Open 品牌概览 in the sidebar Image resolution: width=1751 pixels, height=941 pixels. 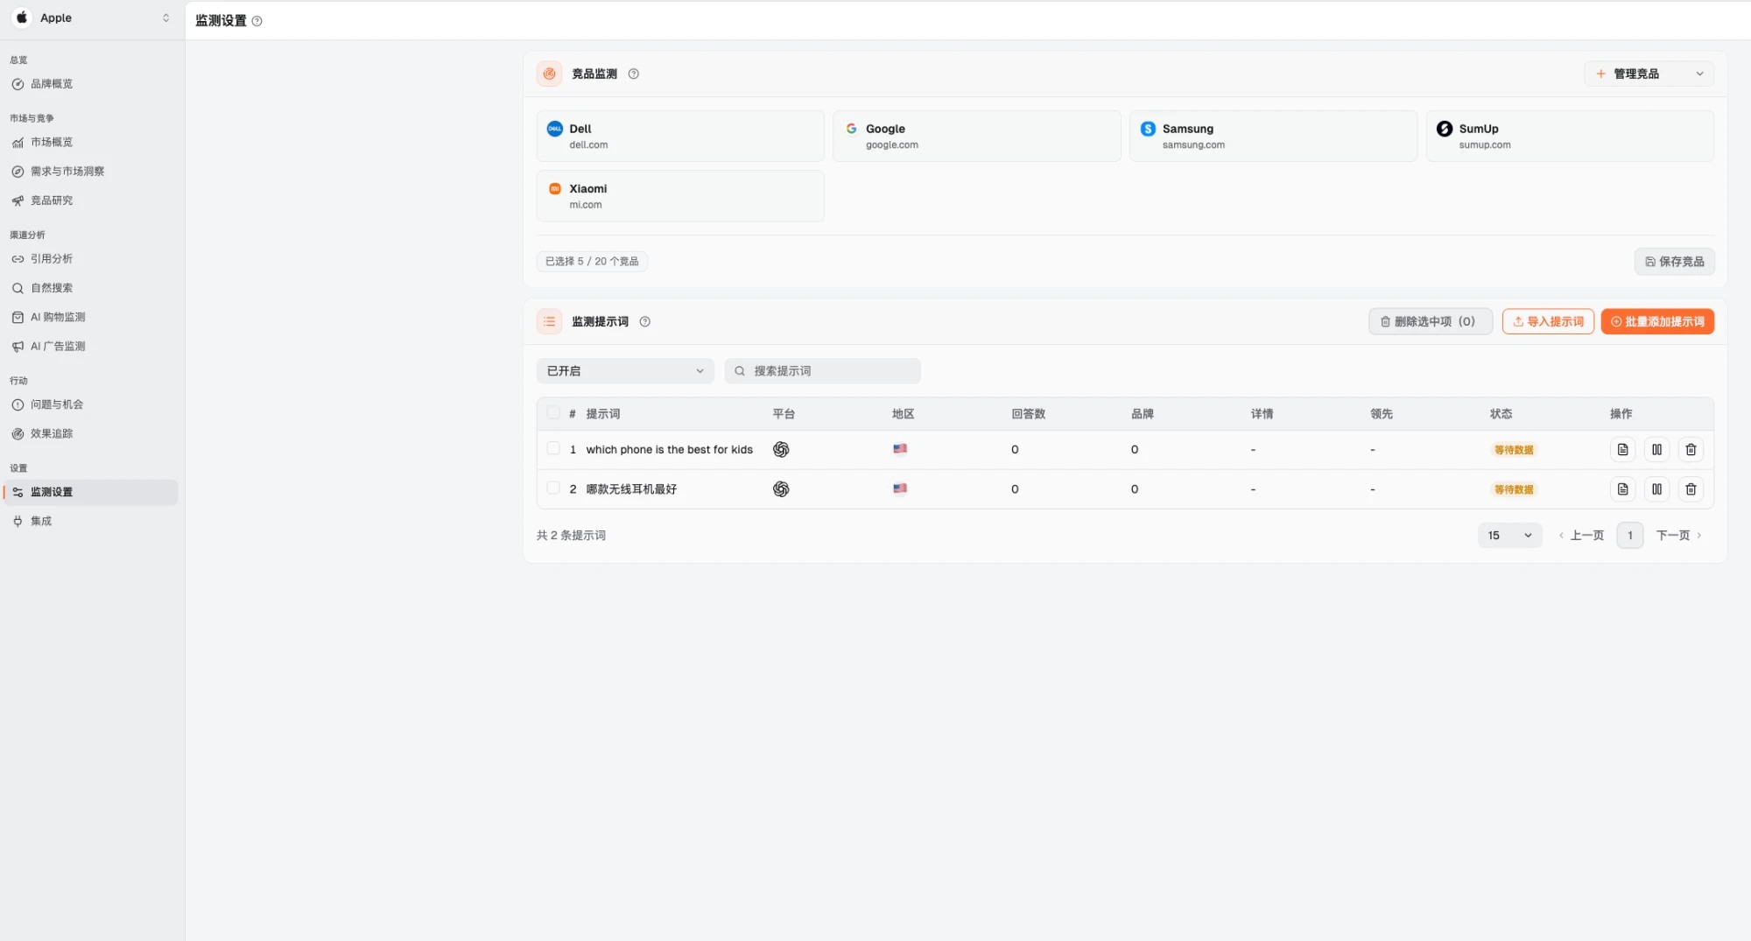click(52, 84)
